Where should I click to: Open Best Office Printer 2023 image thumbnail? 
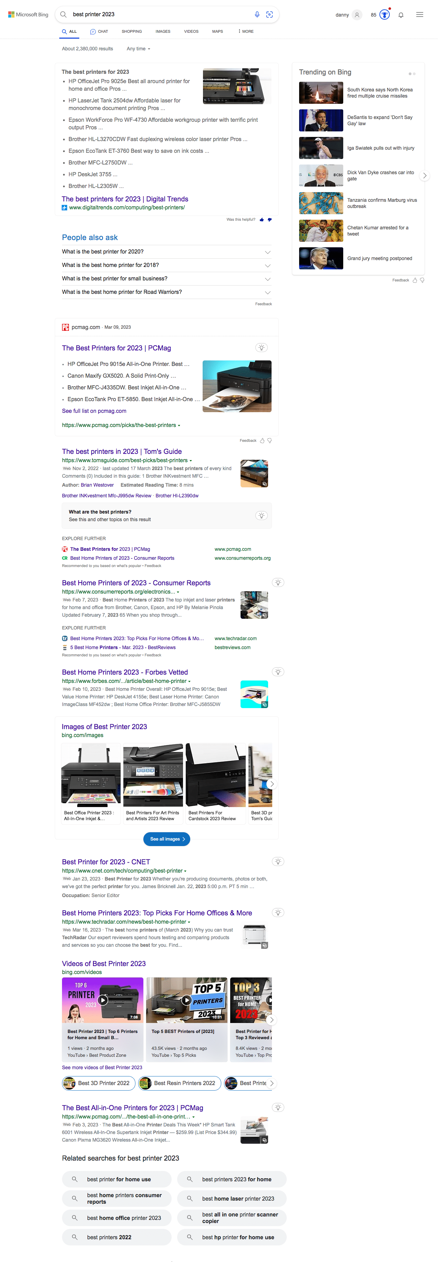91,775
